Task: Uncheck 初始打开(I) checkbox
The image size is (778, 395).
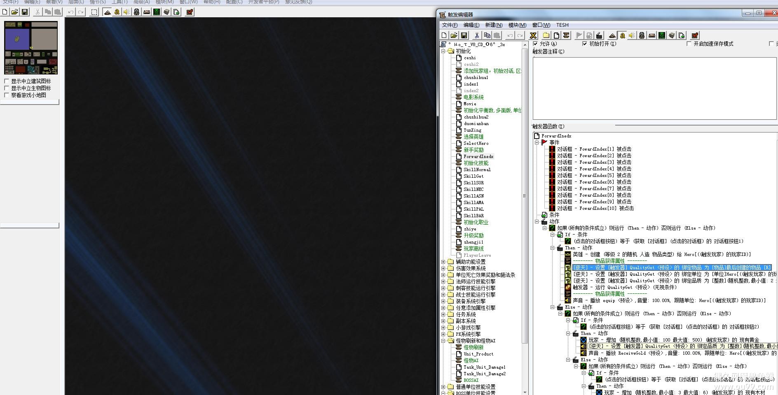Action: pyautogui.click(x=584, y=44)
